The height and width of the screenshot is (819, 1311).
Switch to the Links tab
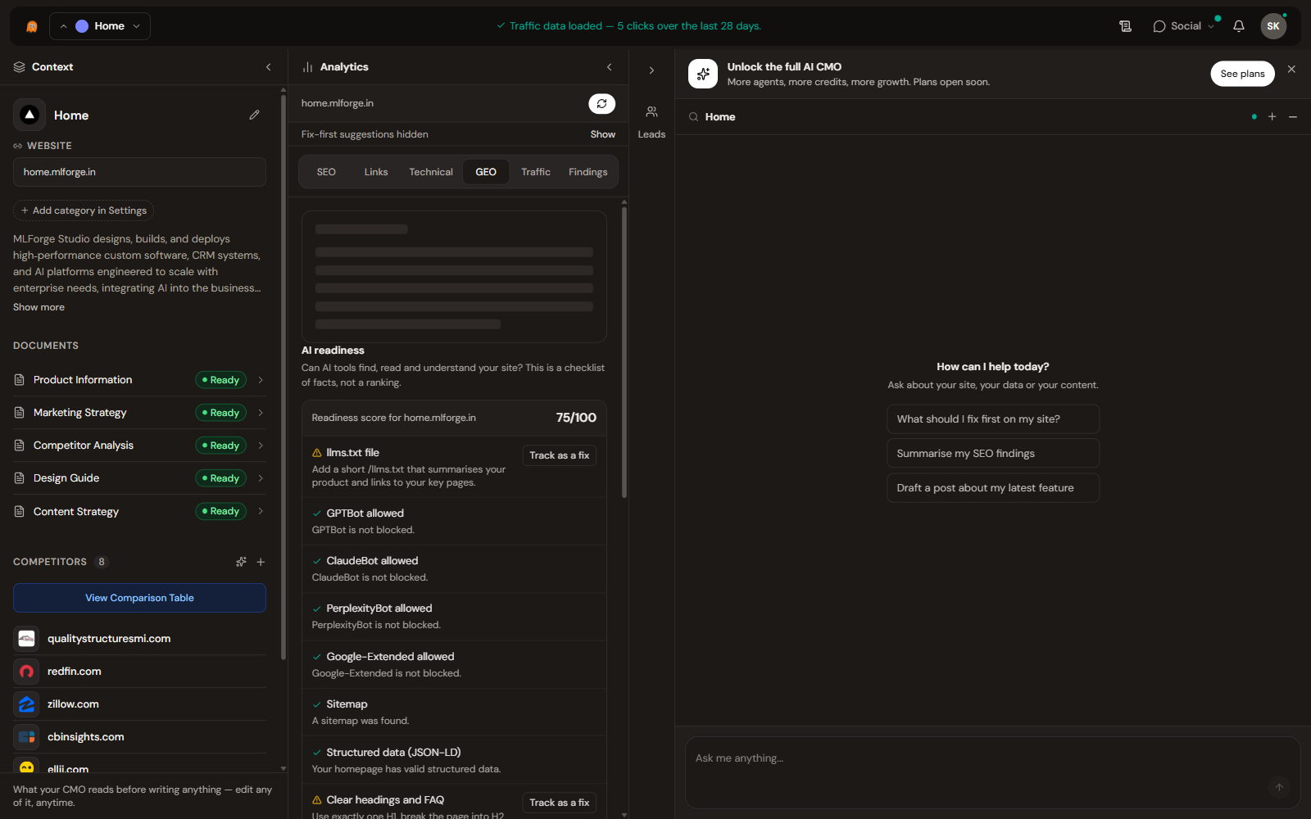point(376,172)
